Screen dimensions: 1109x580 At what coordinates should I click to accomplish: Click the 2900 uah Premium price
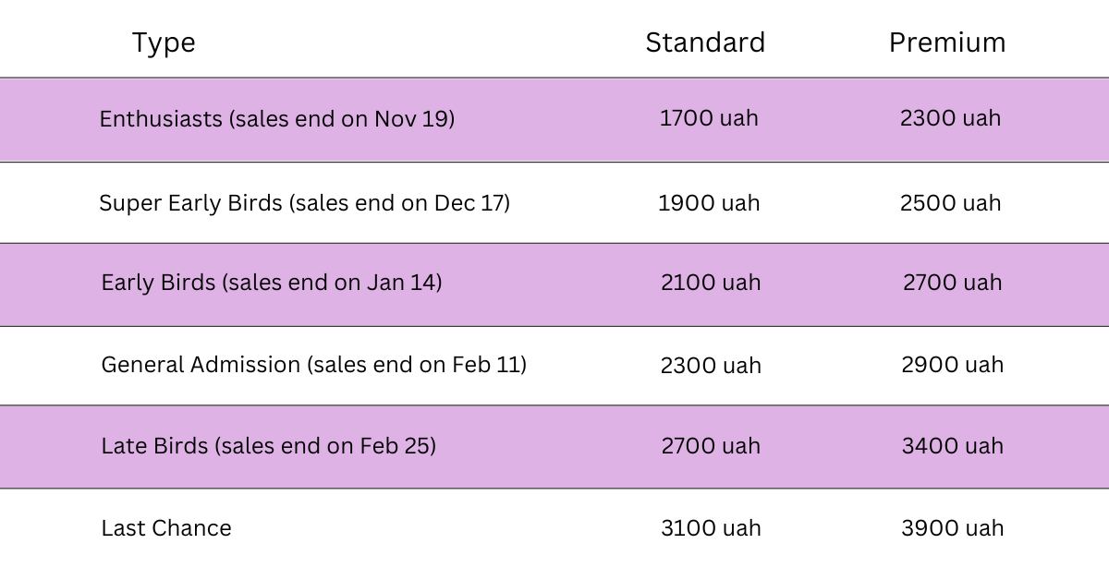click(x=953, y=365)
